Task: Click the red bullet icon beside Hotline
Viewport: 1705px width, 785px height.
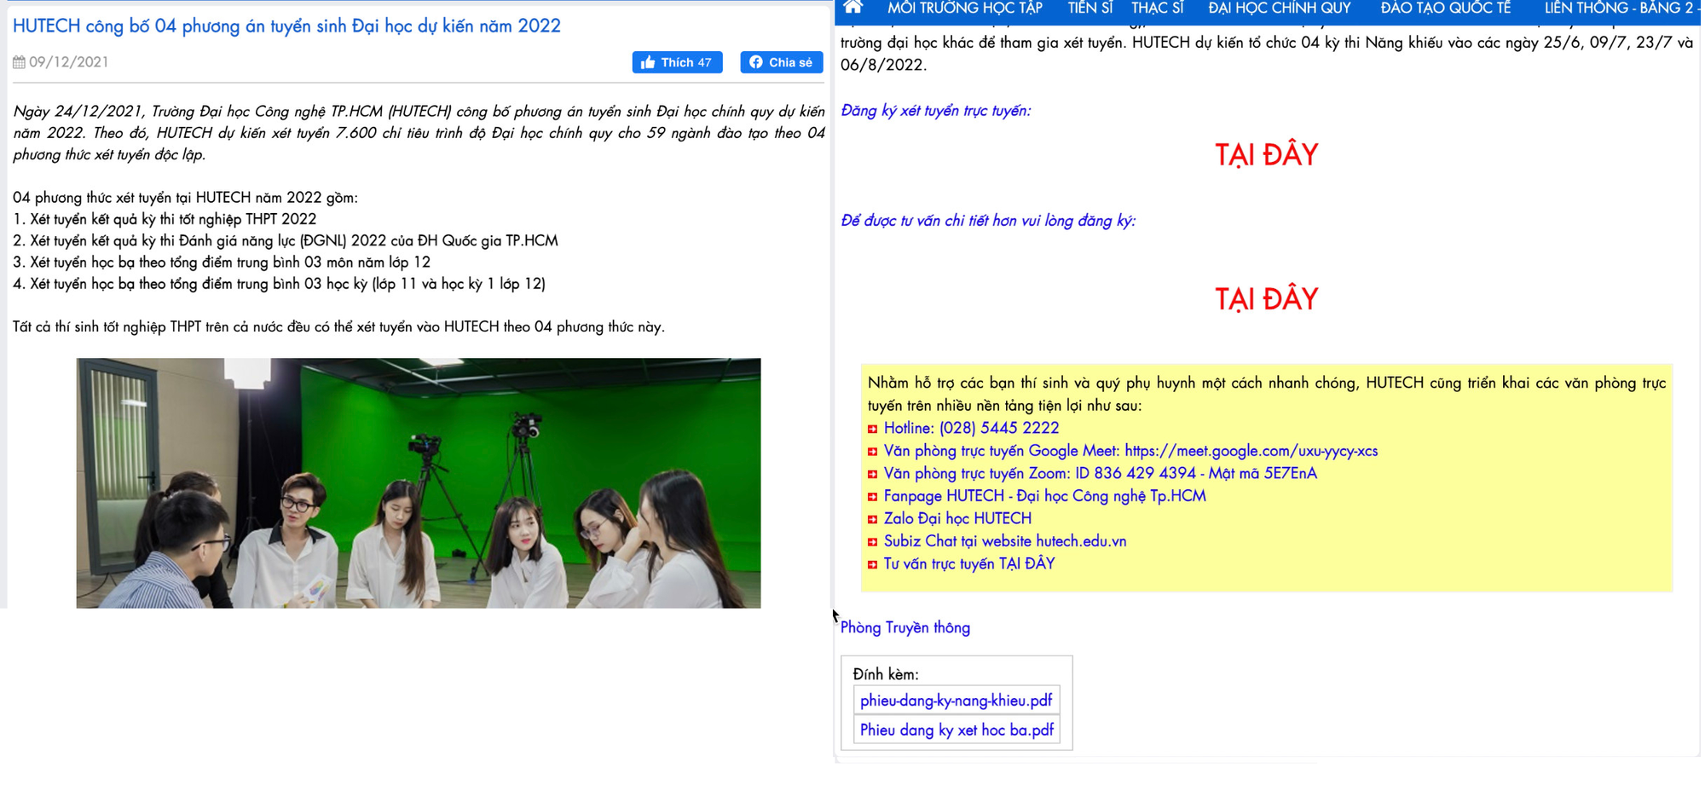Action: coord(872,429)
